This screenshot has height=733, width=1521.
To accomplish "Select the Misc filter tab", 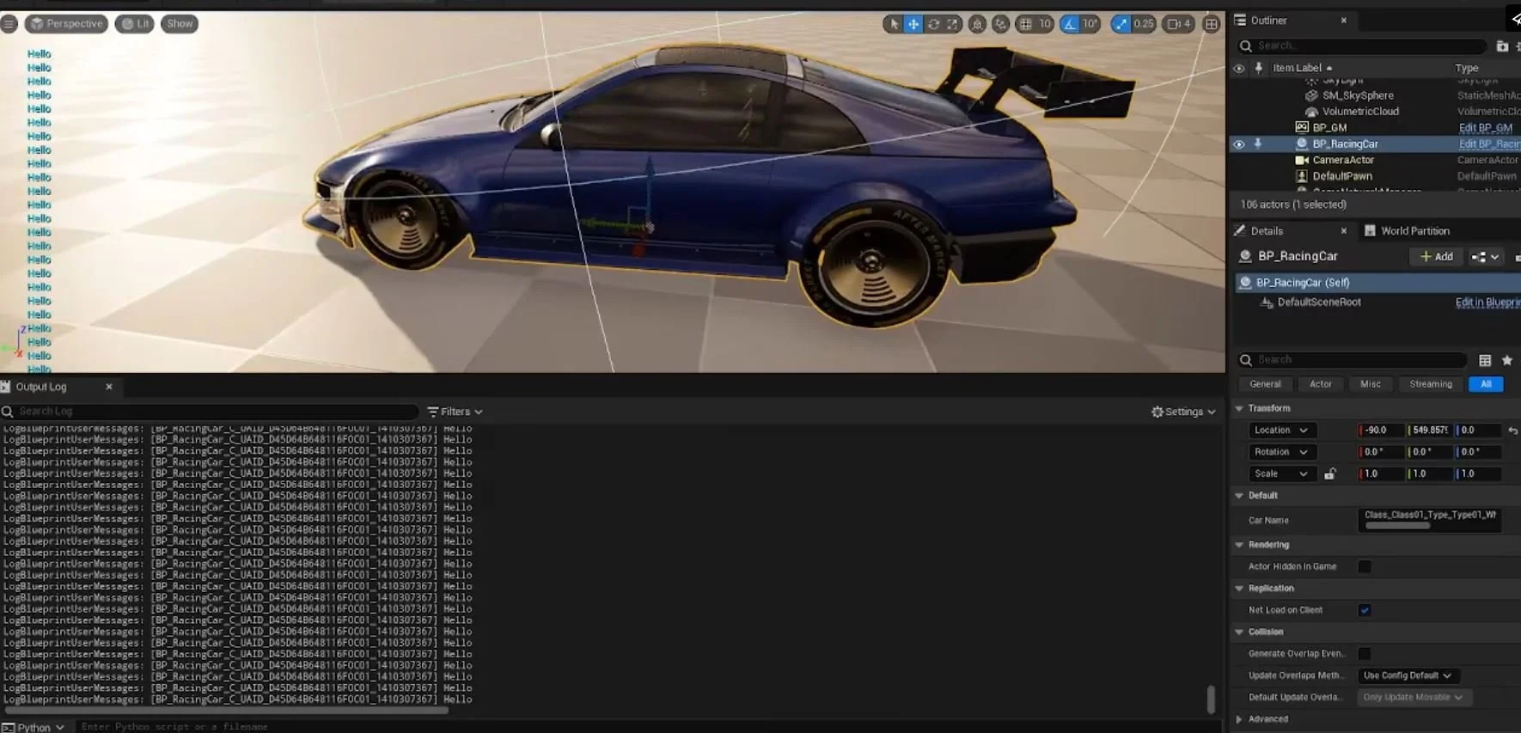I will point(1371,384).
